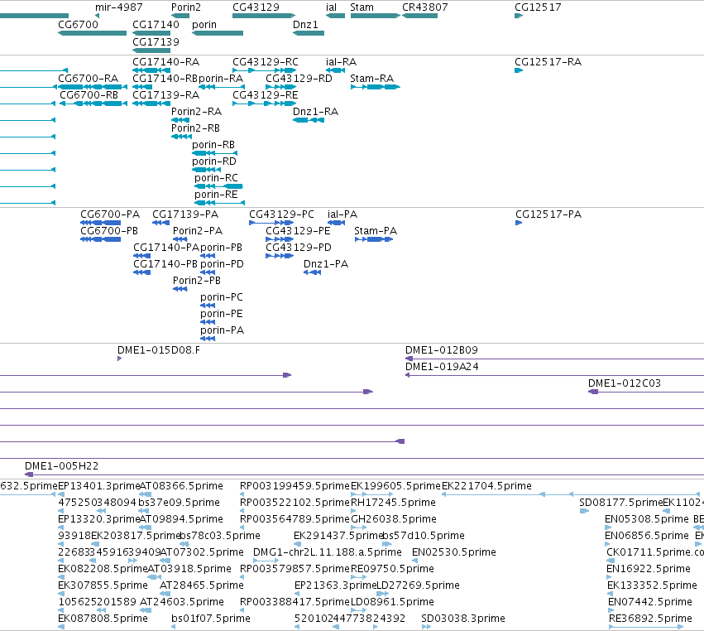Select the DME1-005H22 clone label
704x631 pixels.
click(61, 466)
